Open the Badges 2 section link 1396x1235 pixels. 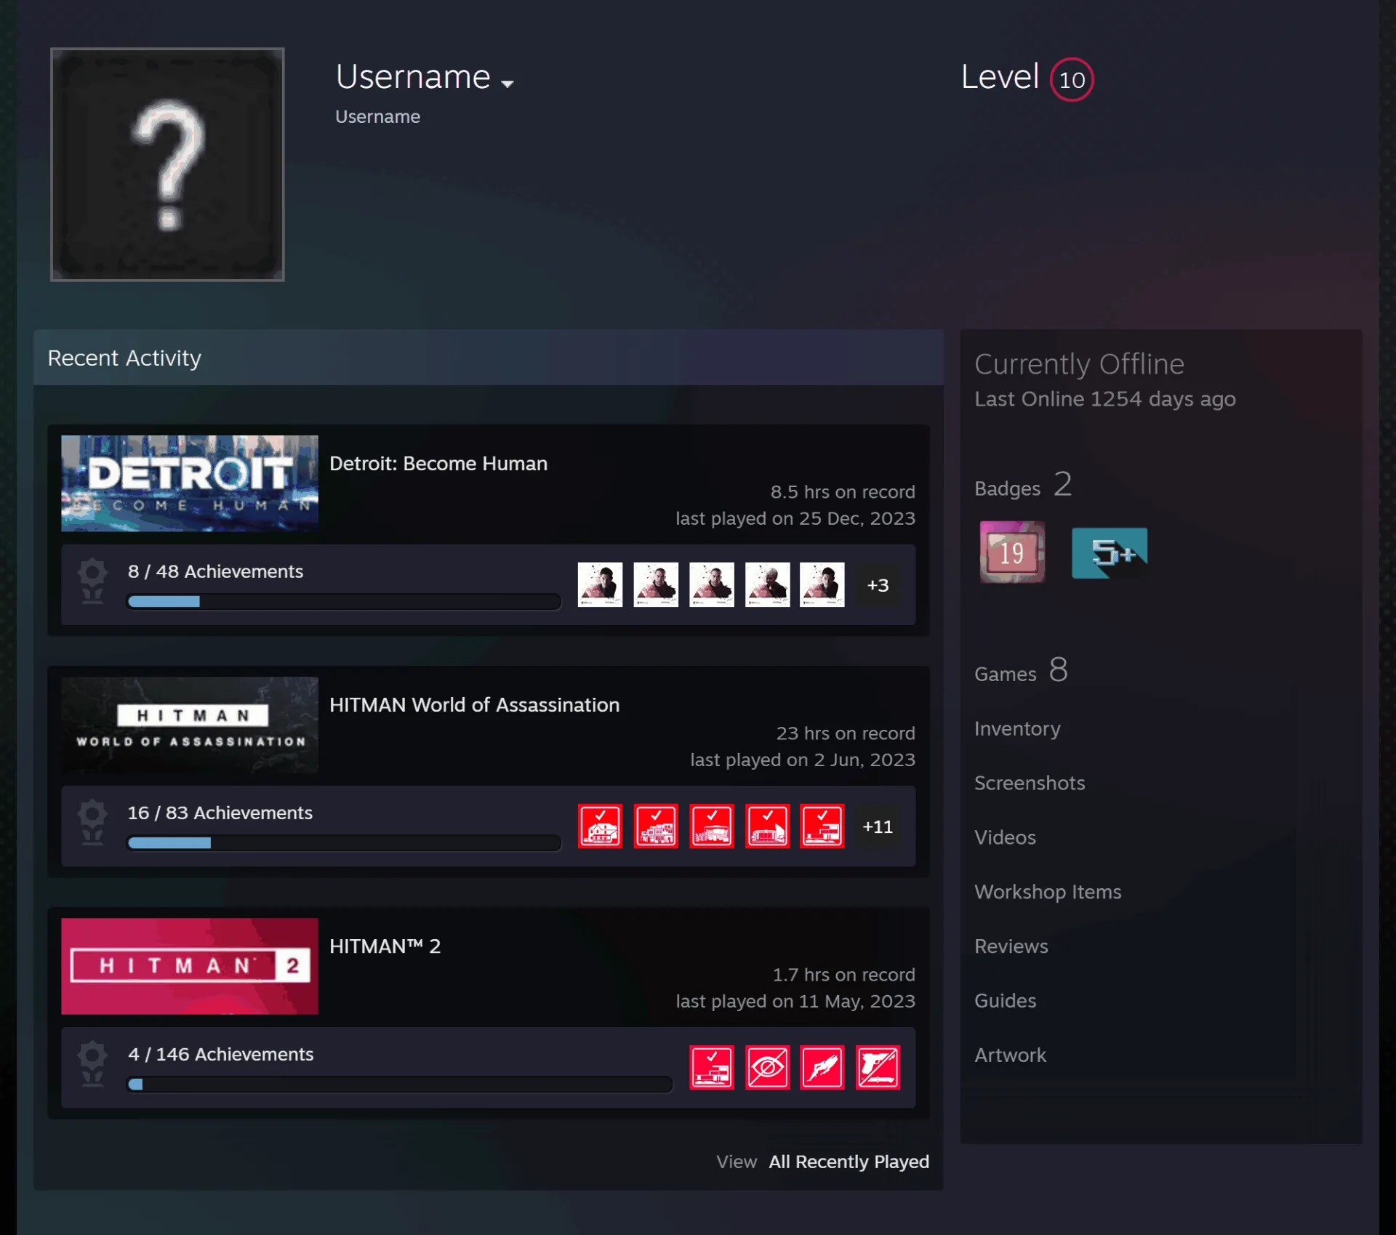pos(1023,485)
